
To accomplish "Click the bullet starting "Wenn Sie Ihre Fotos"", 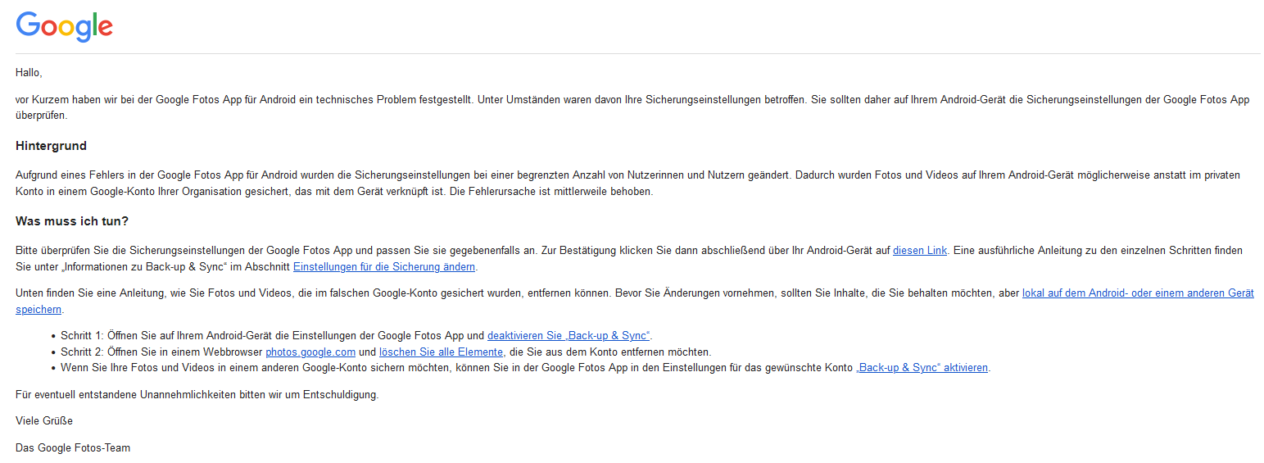I will pyautogui.click(x=526, y=368).
